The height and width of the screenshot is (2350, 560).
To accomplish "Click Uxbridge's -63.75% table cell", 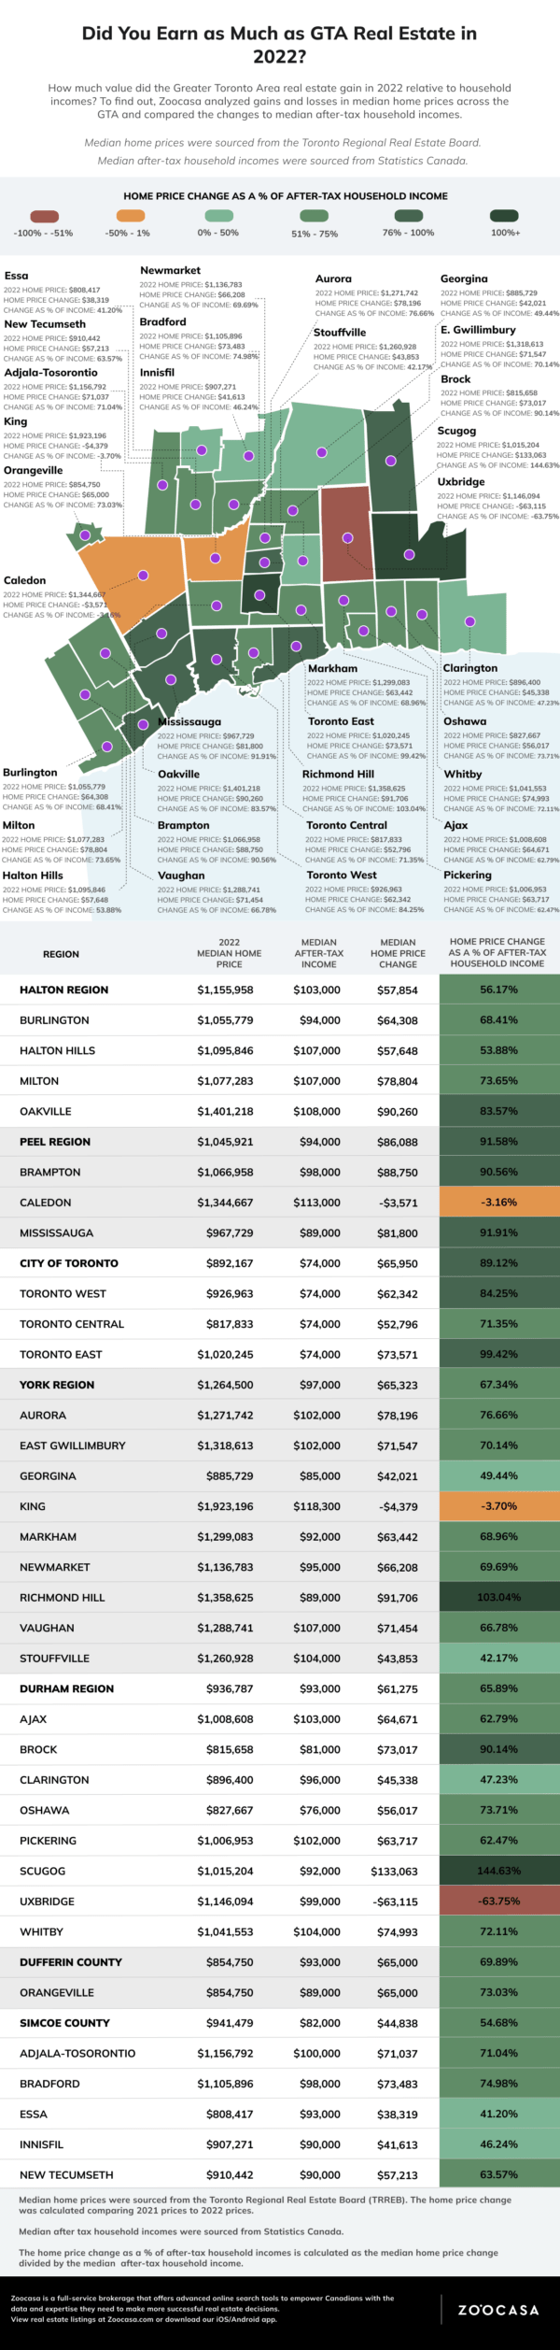I will 498,1901.
